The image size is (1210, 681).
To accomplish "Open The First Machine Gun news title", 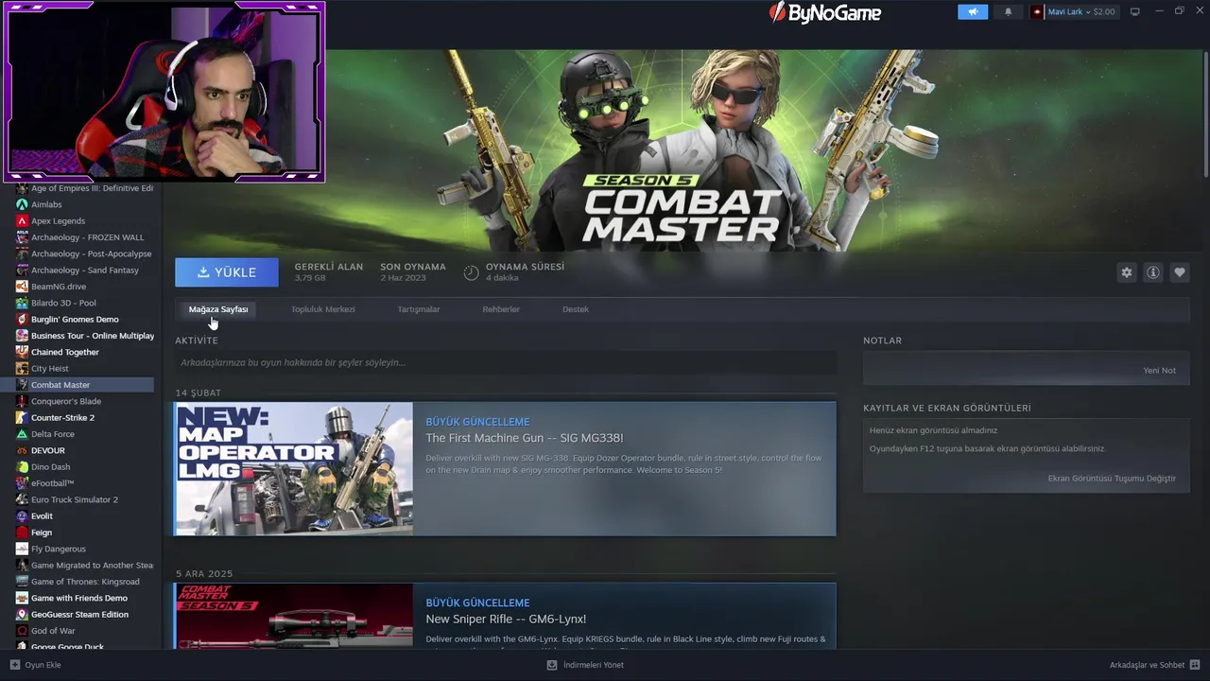I will [x=525, y=438].
